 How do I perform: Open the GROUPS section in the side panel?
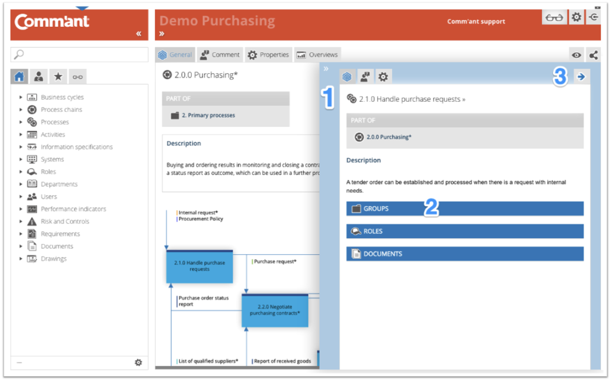[465, 208]
